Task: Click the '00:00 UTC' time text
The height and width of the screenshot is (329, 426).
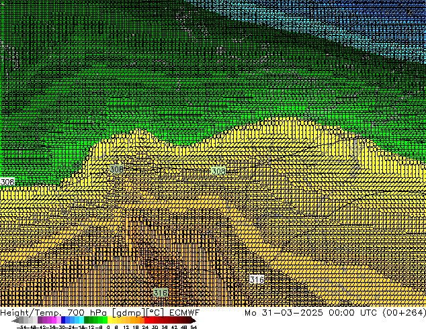Action: tap(353, 313)
